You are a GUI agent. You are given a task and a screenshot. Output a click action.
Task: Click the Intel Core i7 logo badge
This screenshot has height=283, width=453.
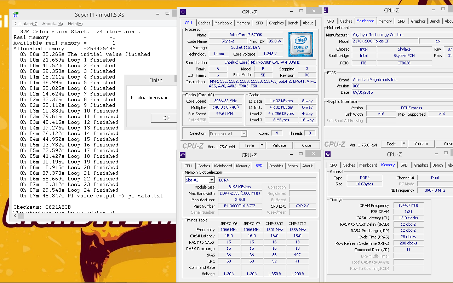click(x=300, y=44)
